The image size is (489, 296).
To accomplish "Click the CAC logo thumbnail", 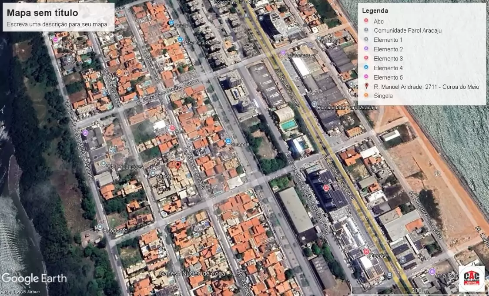I will [472, 279].
